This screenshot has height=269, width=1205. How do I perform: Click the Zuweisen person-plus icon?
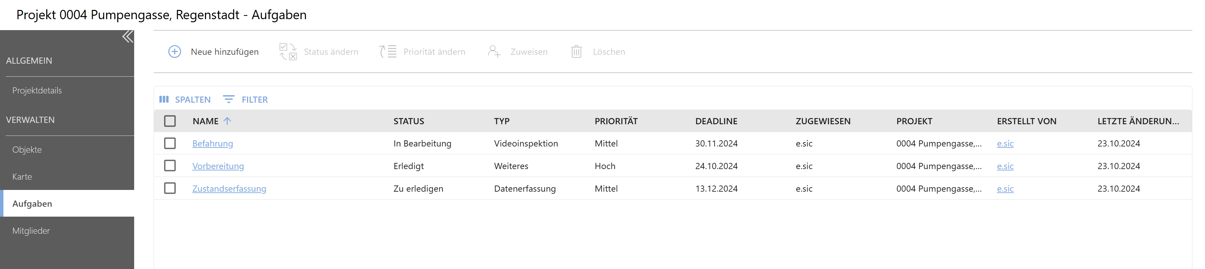(x=494, y=51)
